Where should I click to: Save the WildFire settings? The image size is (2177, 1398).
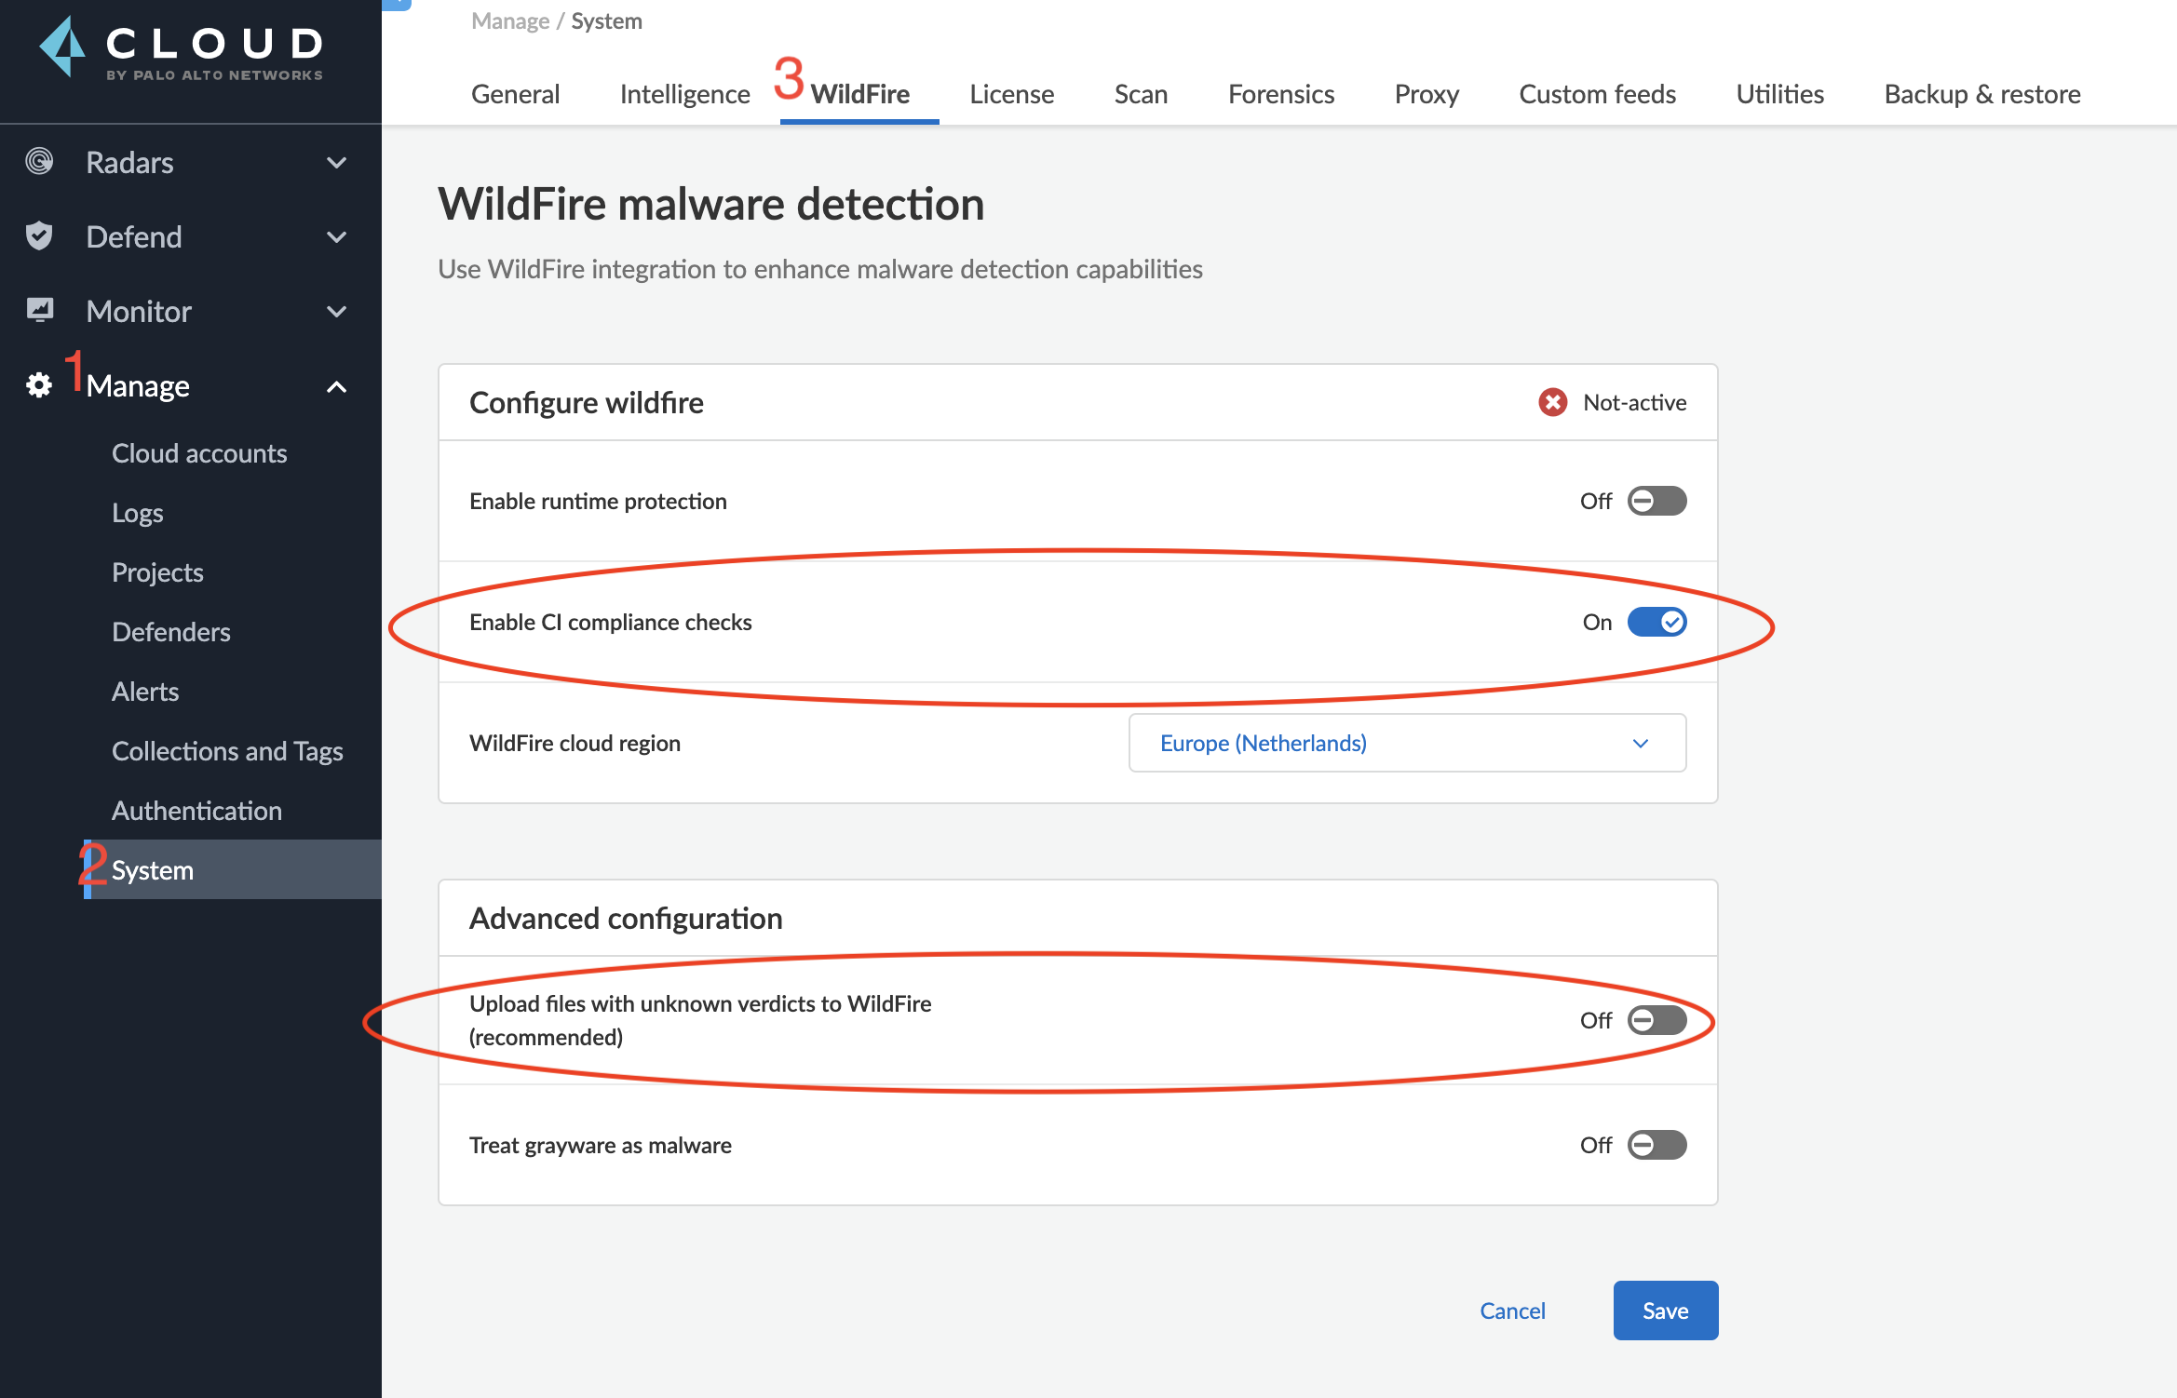tap(1665, 1311)
